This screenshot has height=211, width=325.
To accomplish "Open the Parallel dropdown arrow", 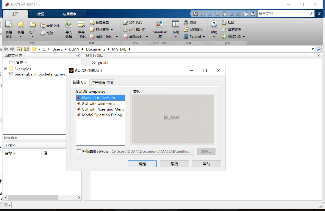I will point(204,37).
